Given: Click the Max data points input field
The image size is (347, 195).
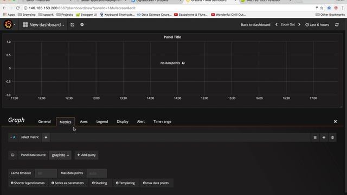Looking at the screenshot, I should (97, 173).
